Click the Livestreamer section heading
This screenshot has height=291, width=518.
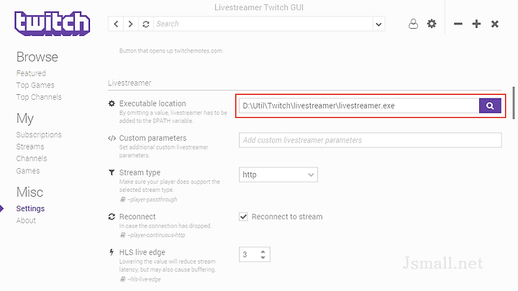tap(129, 83)
